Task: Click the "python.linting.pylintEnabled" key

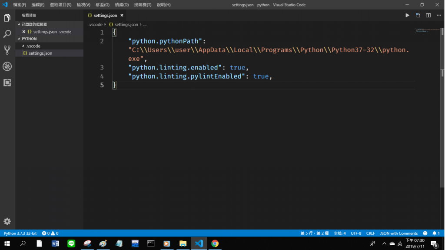Action: [186, 76]
